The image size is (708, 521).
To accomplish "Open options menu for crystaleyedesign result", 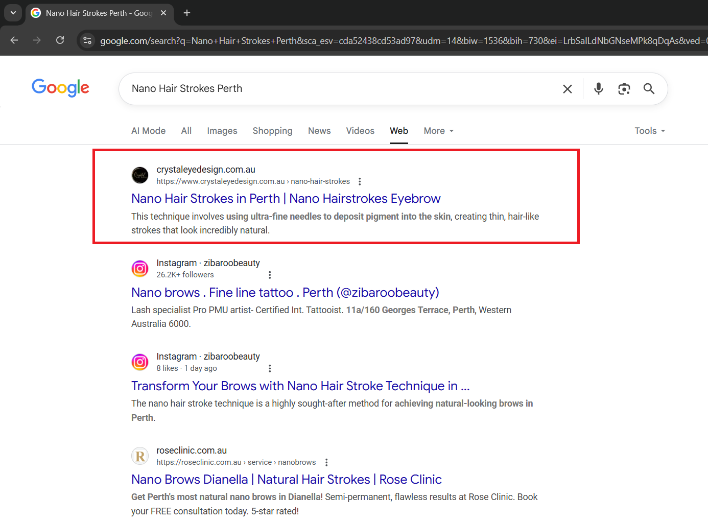I will 360,181.
